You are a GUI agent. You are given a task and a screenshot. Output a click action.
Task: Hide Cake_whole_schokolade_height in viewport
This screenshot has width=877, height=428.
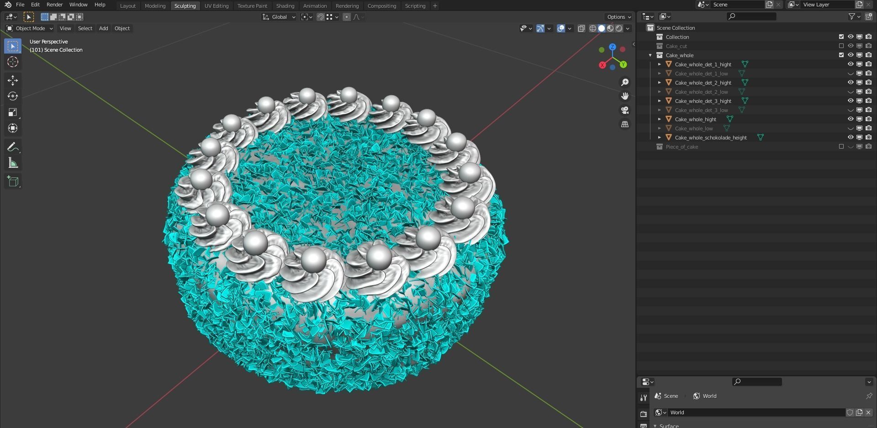coord(851,138)
